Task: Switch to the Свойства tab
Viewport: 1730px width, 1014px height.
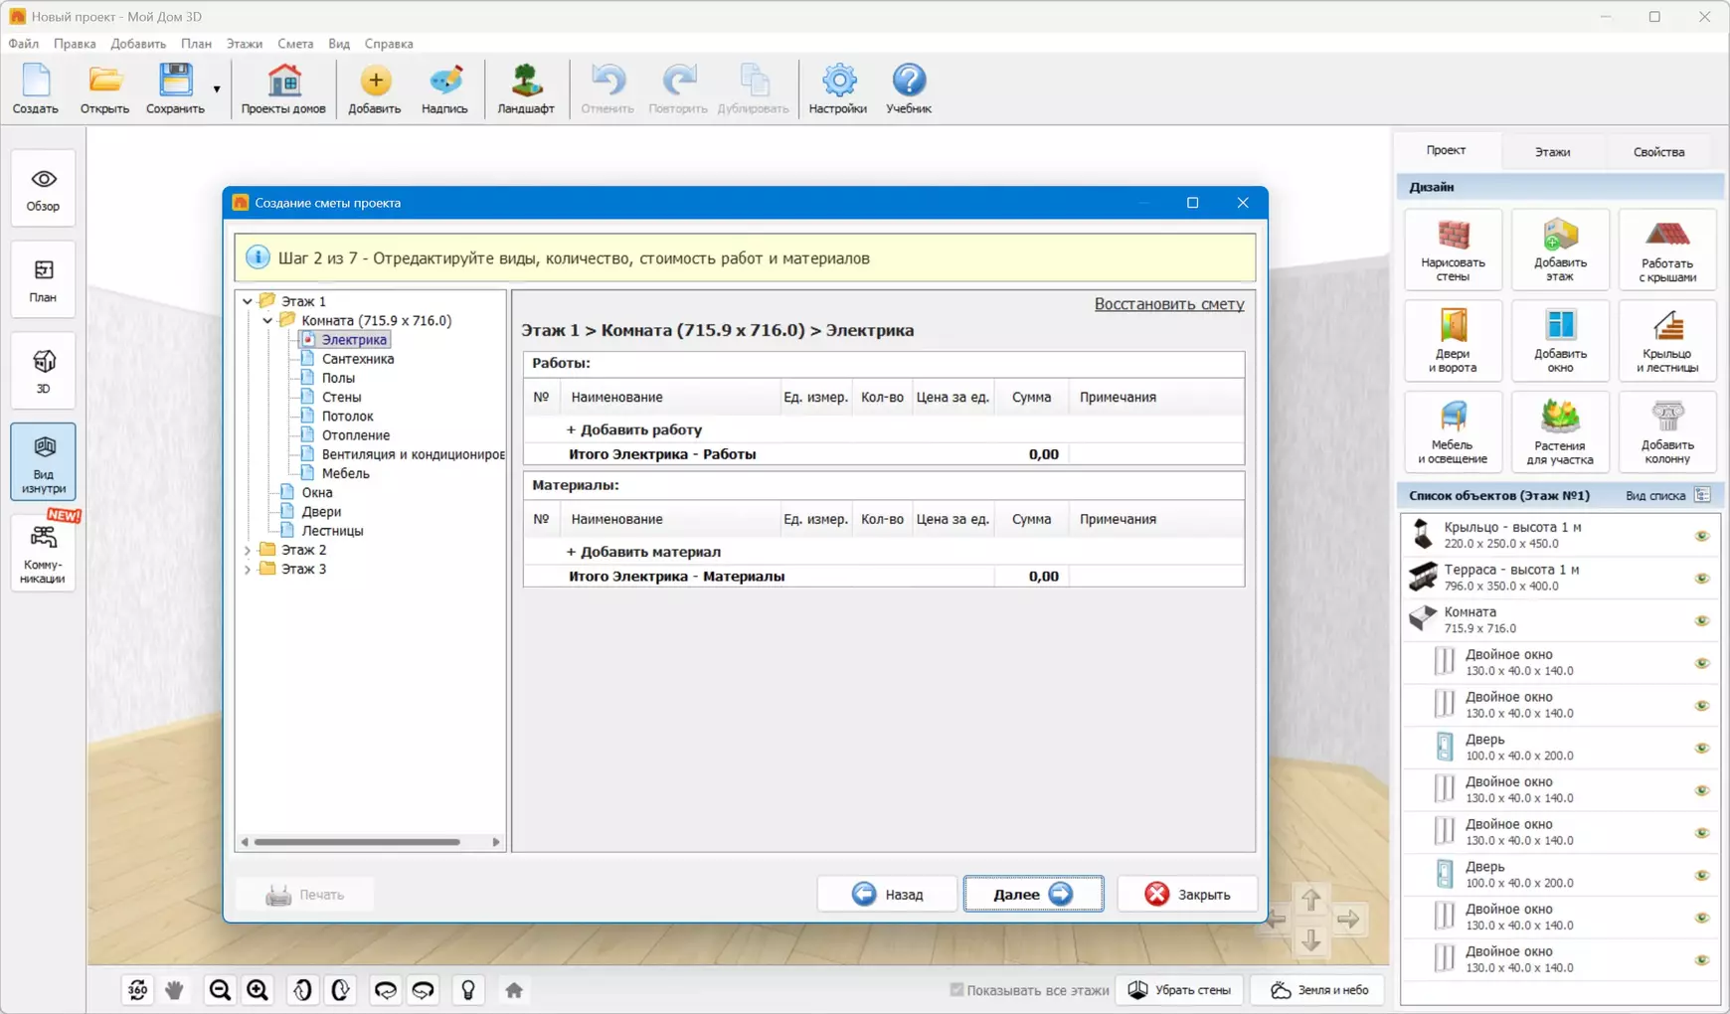Action: click(1657, 152)
